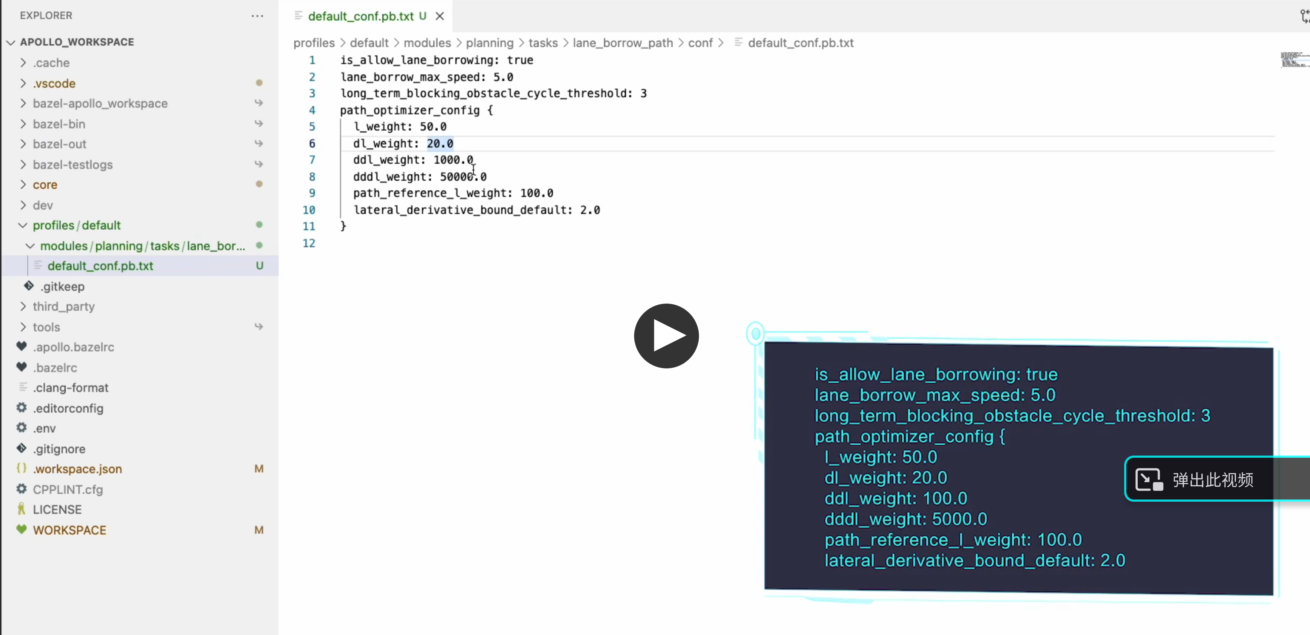Open the .apollo.bazelrc file
This screenshot has height=635, width=1310.
(x=73, y=347)
